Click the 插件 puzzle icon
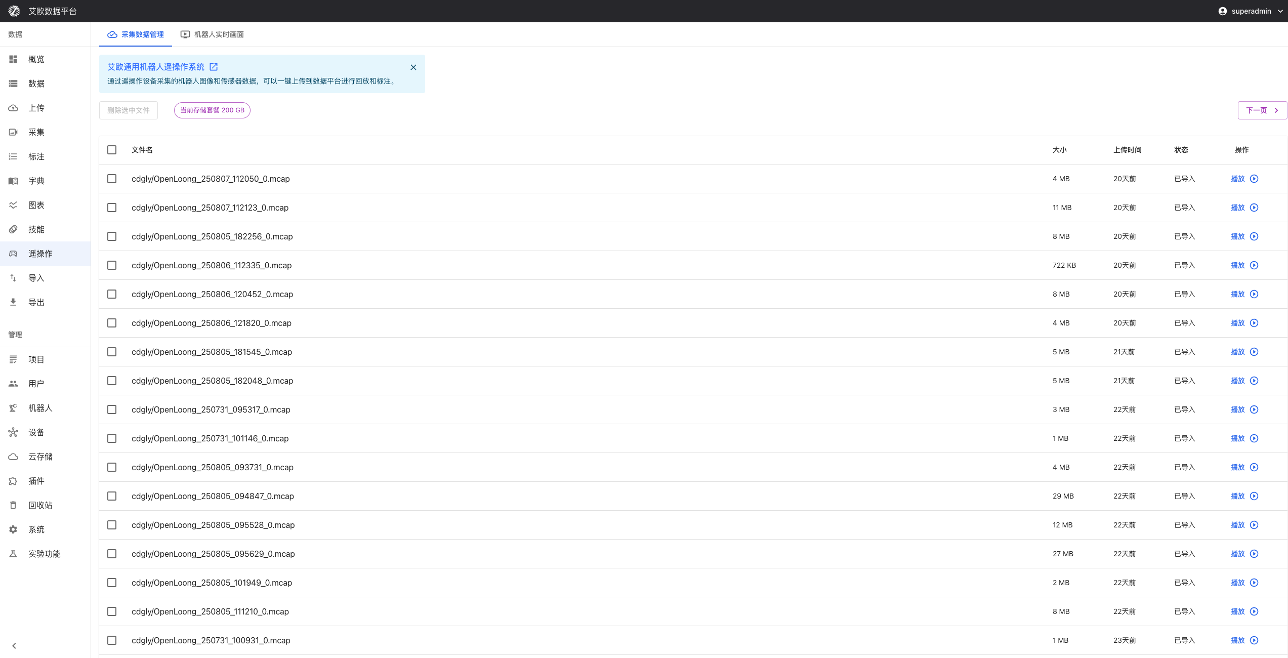This screenshot has width=1288, height=658. coord(13,481)
